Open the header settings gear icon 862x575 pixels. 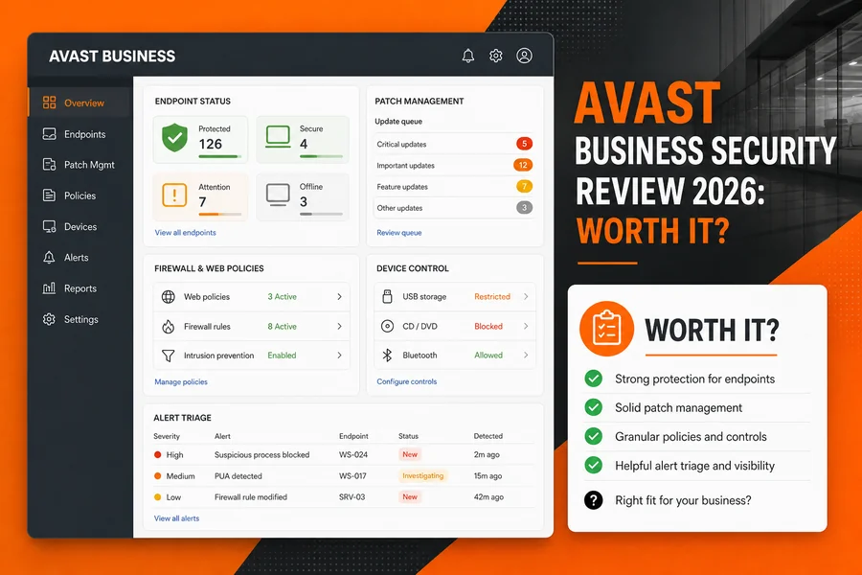click(496, 56)
